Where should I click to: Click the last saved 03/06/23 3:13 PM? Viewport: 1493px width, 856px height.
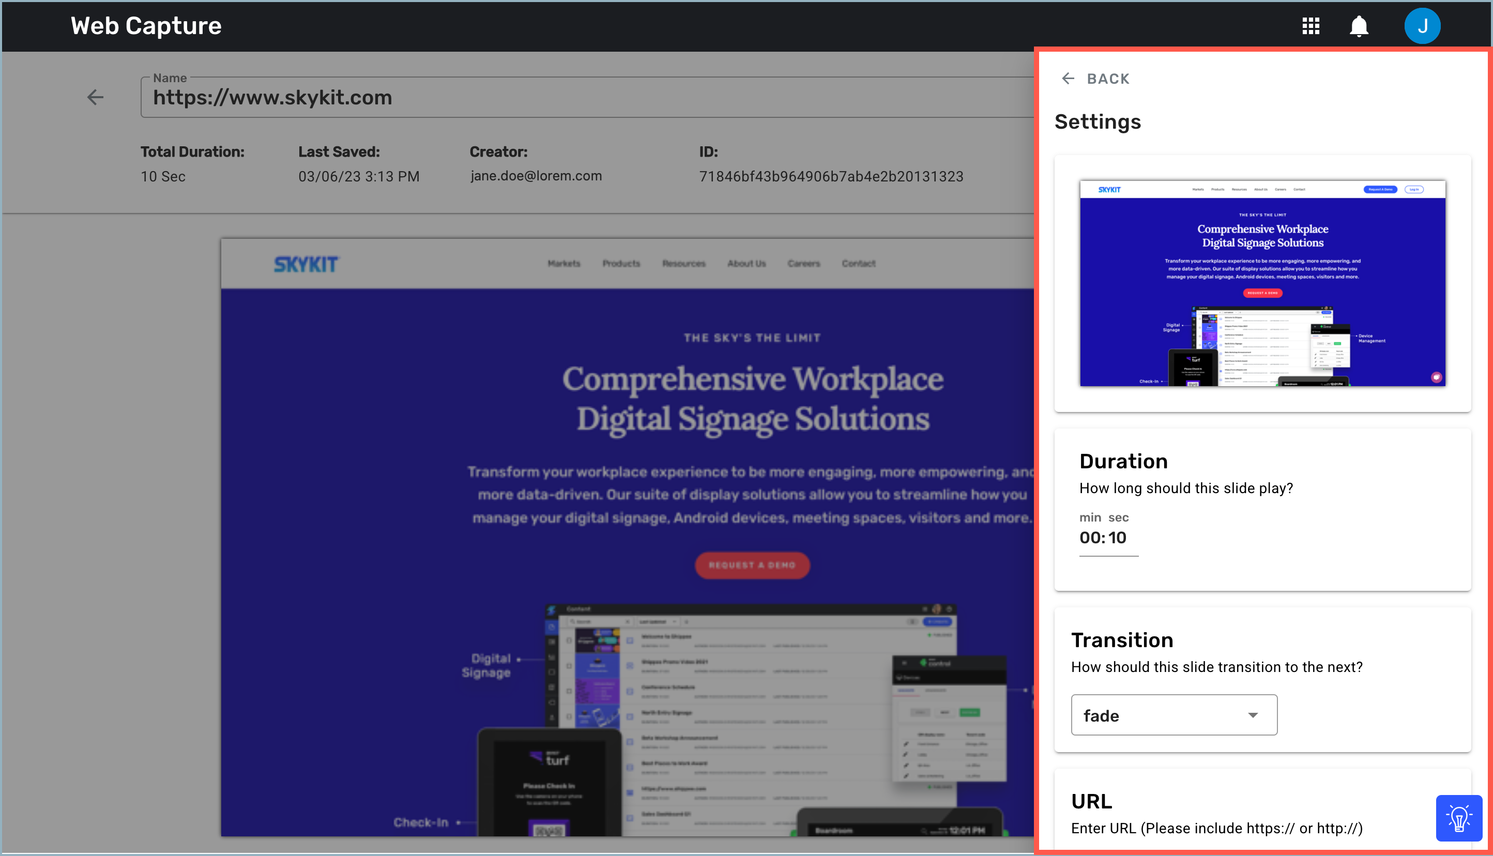tap(359, 176)
